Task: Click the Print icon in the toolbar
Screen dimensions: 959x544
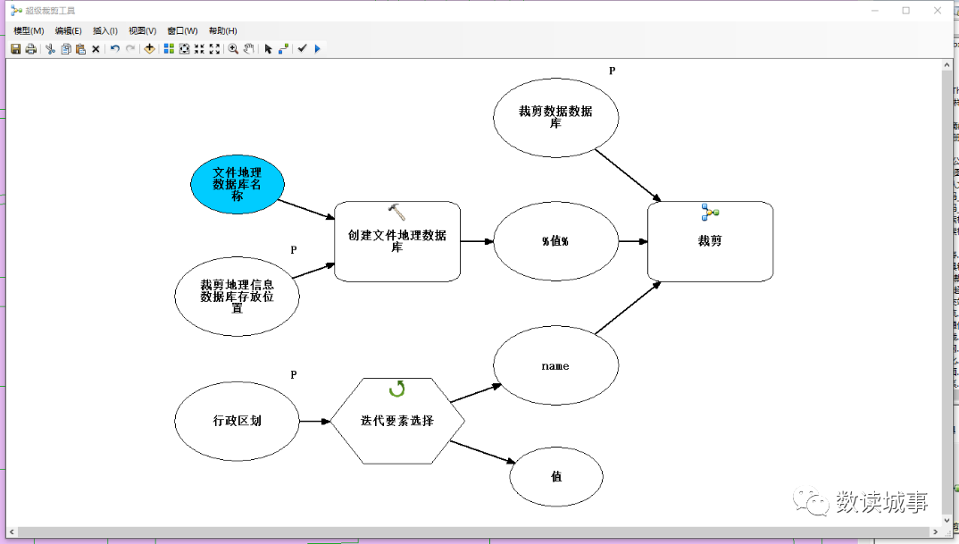Action: tap(30, 49)
